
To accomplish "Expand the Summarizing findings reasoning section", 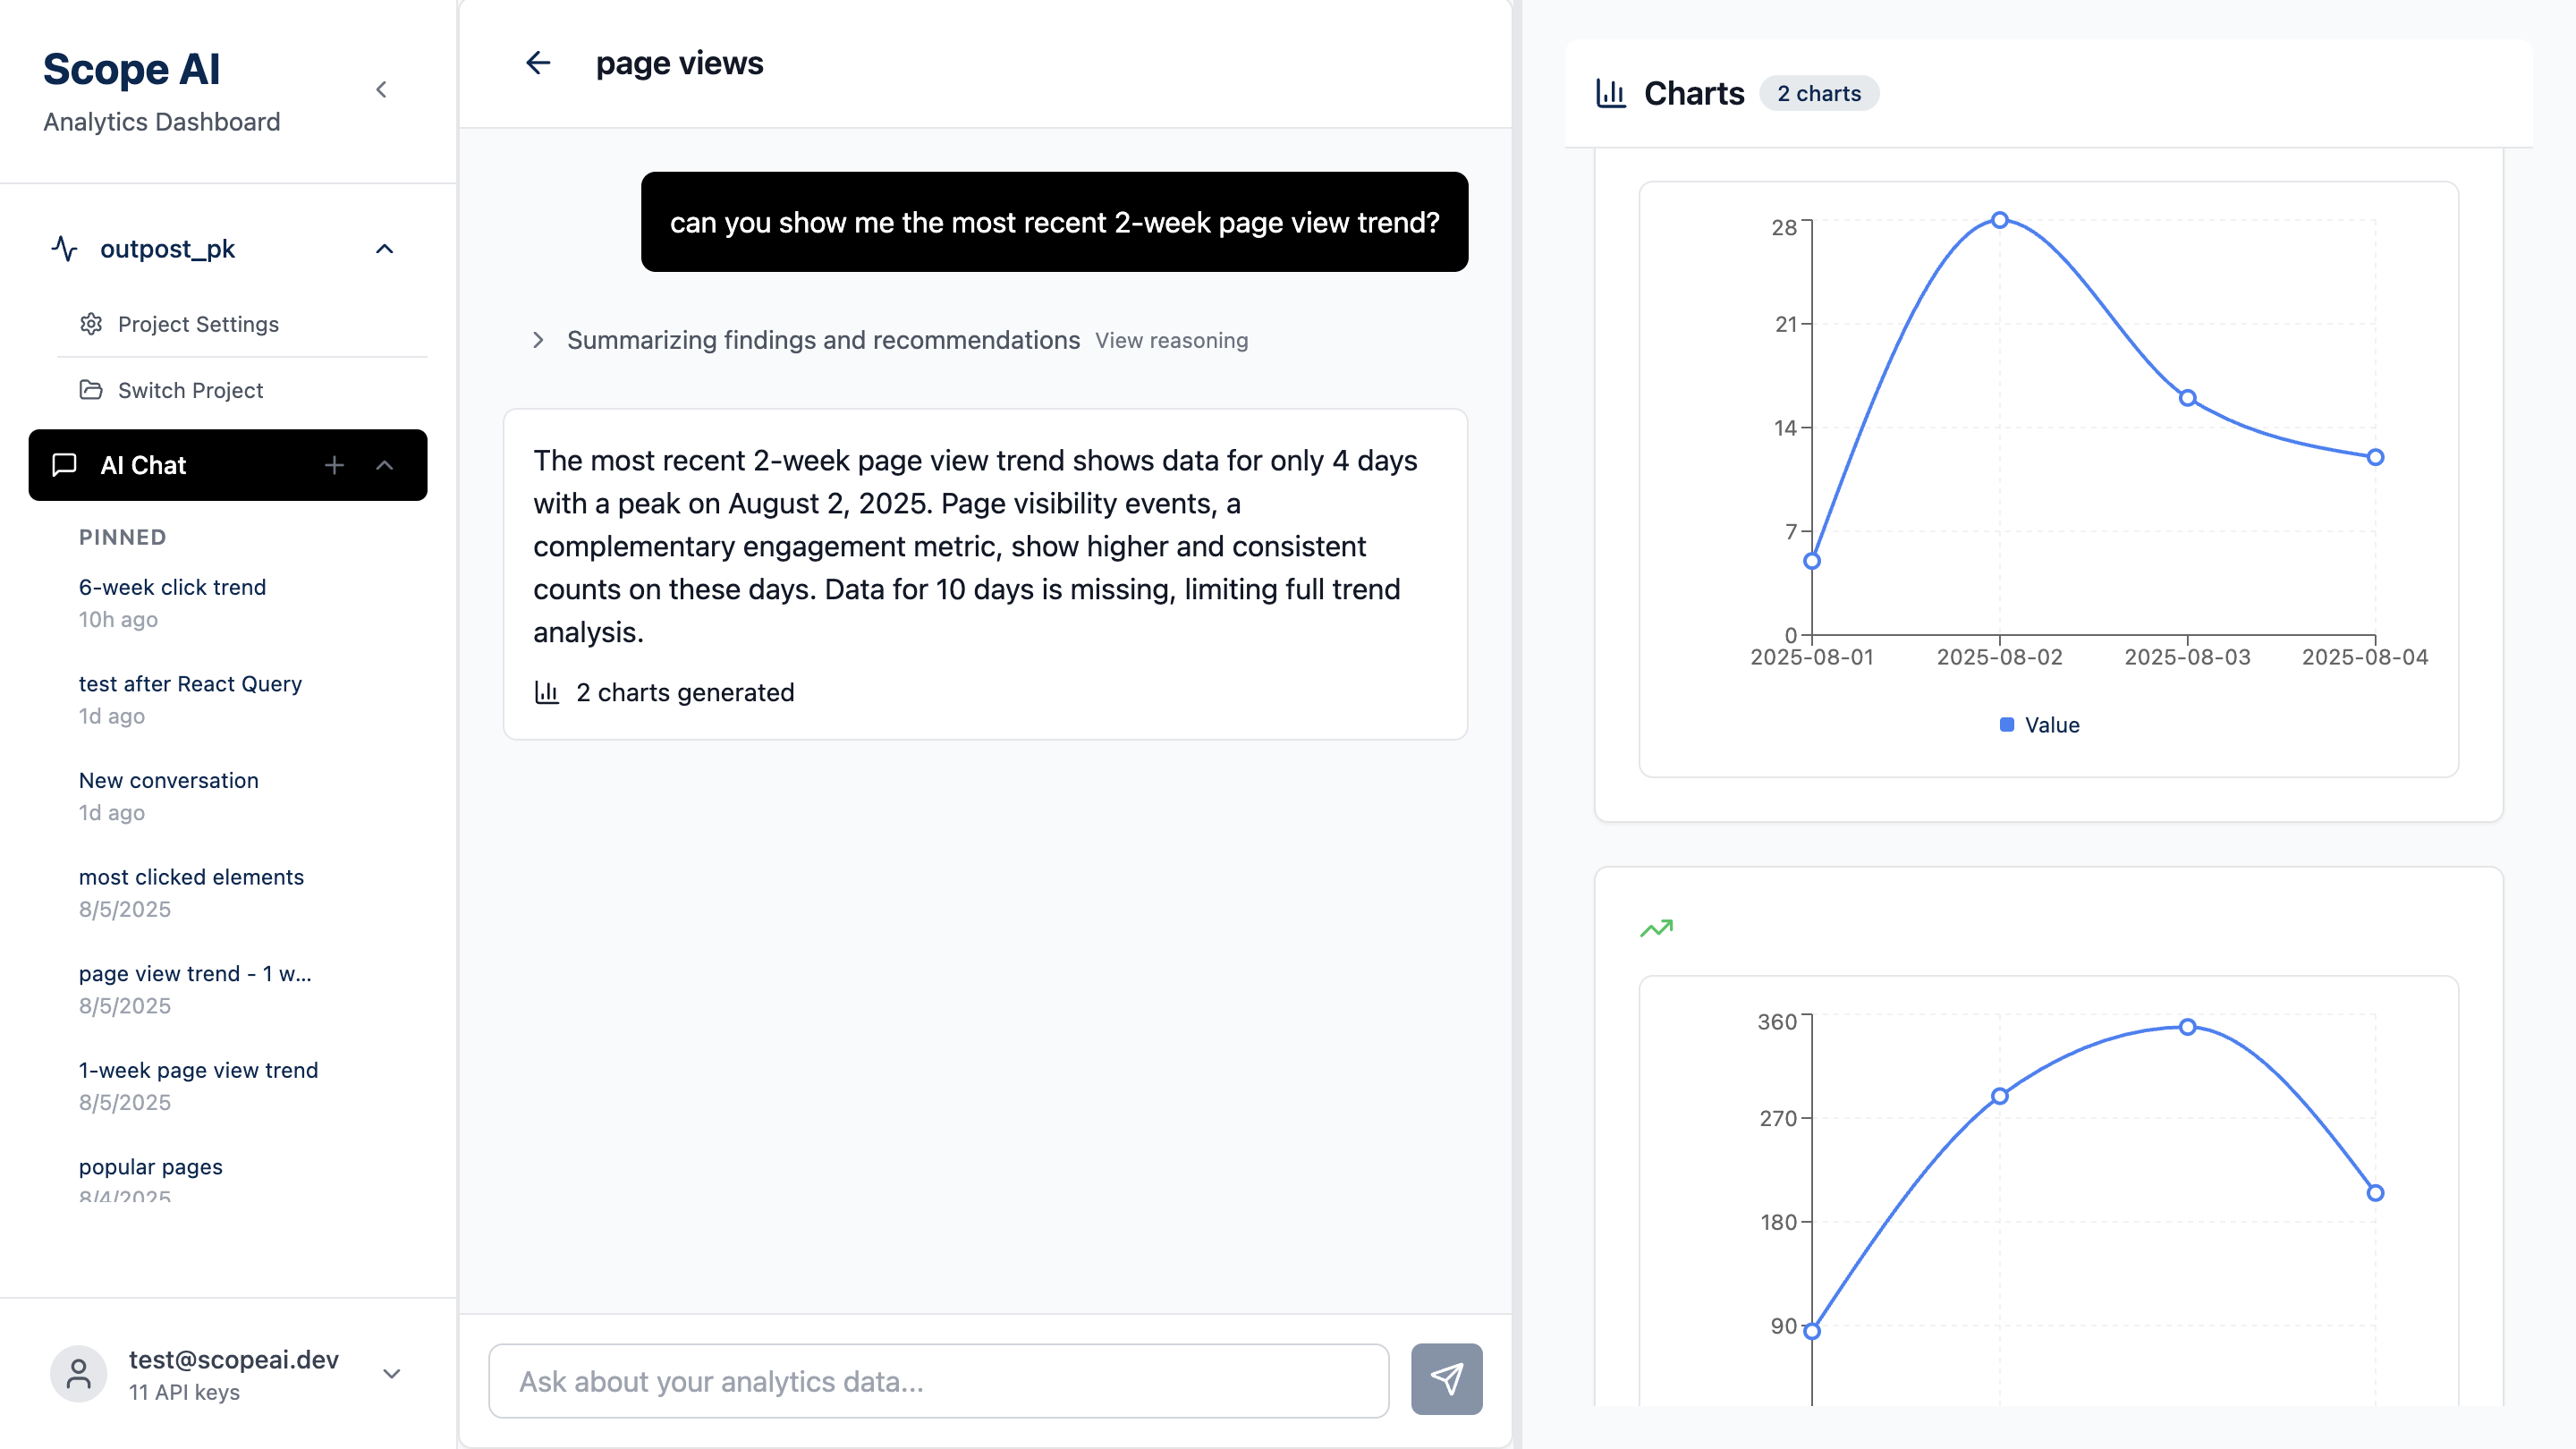I will coord(538,340).
